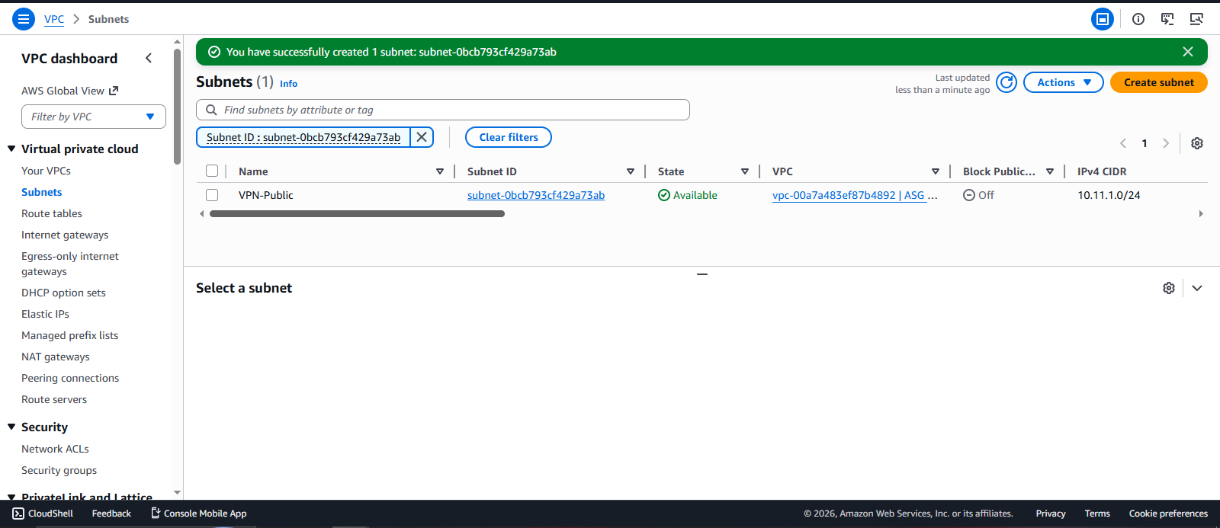Click the VPC breadcrumb link
Viewport: 1220px width, 528px height.
click(54, 19)
